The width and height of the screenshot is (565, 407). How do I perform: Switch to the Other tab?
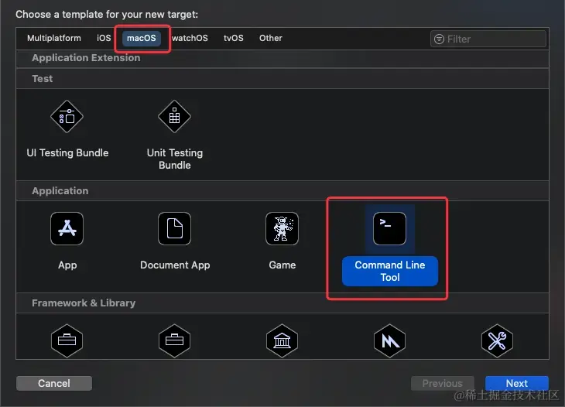coord(271,38)
